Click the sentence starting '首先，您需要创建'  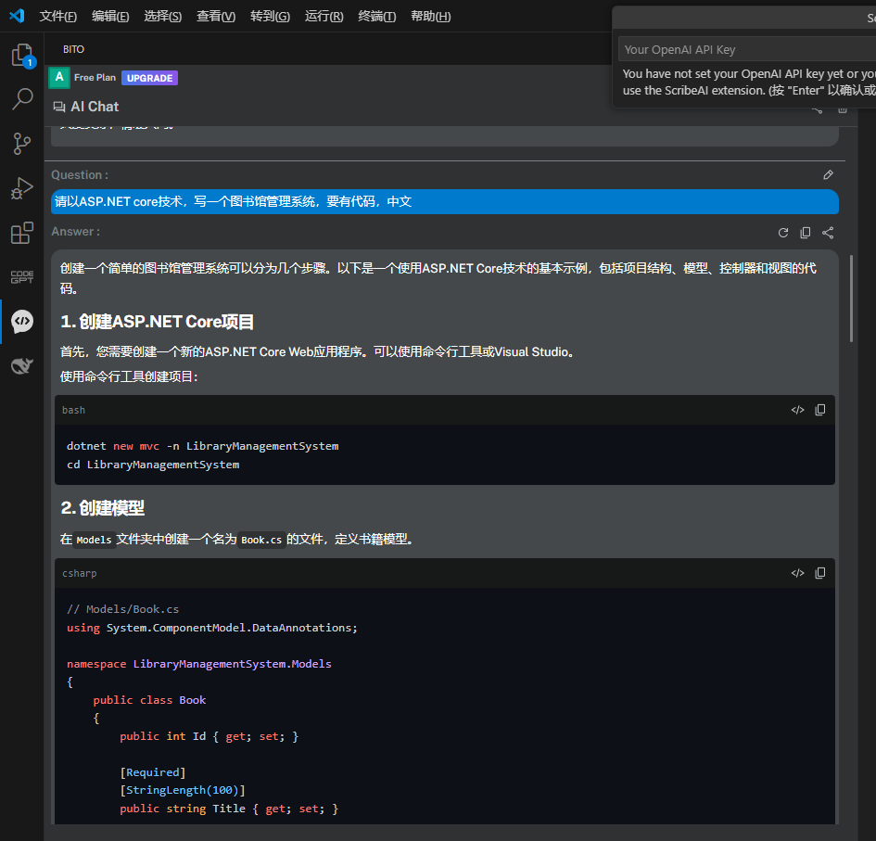(318, 352)
